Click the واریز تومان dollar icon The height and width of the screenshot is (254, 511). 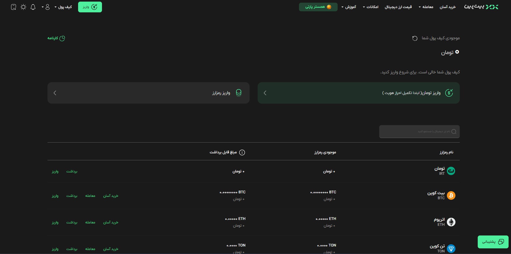pos(449,93)
